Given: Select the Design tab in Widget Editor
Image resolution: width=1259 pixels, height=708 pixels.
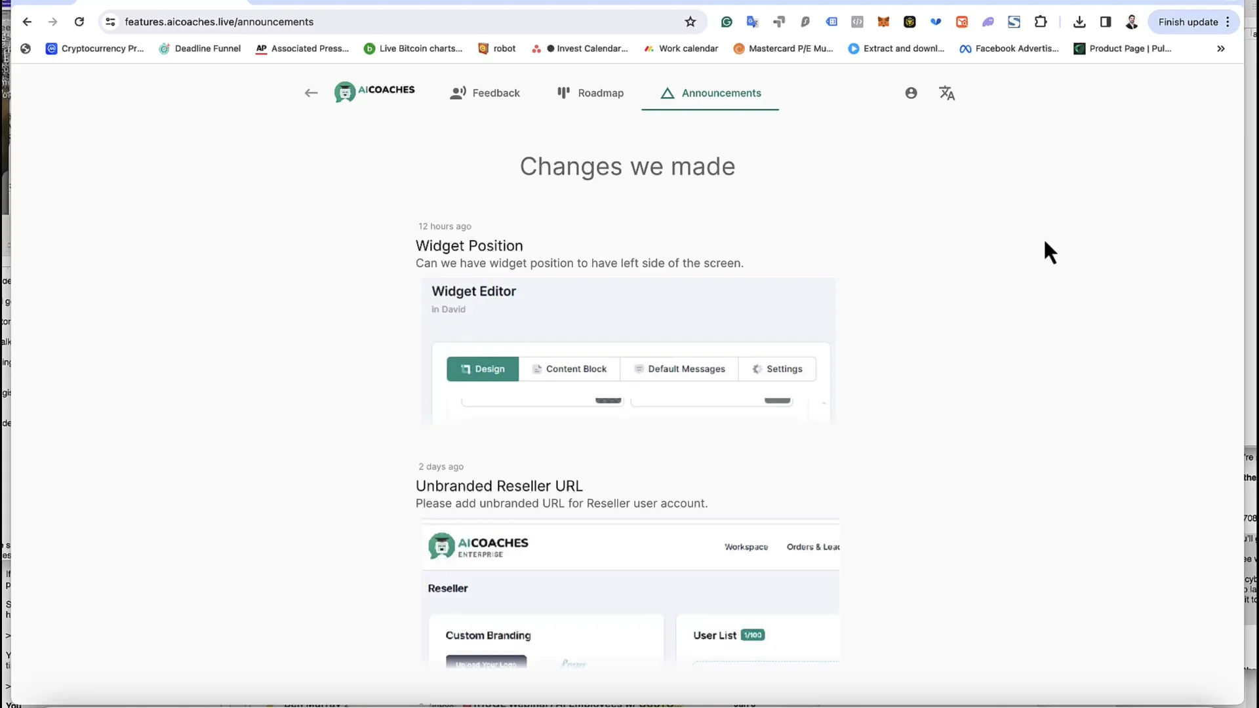Looking at the screenshot, I should pos(483,369).
